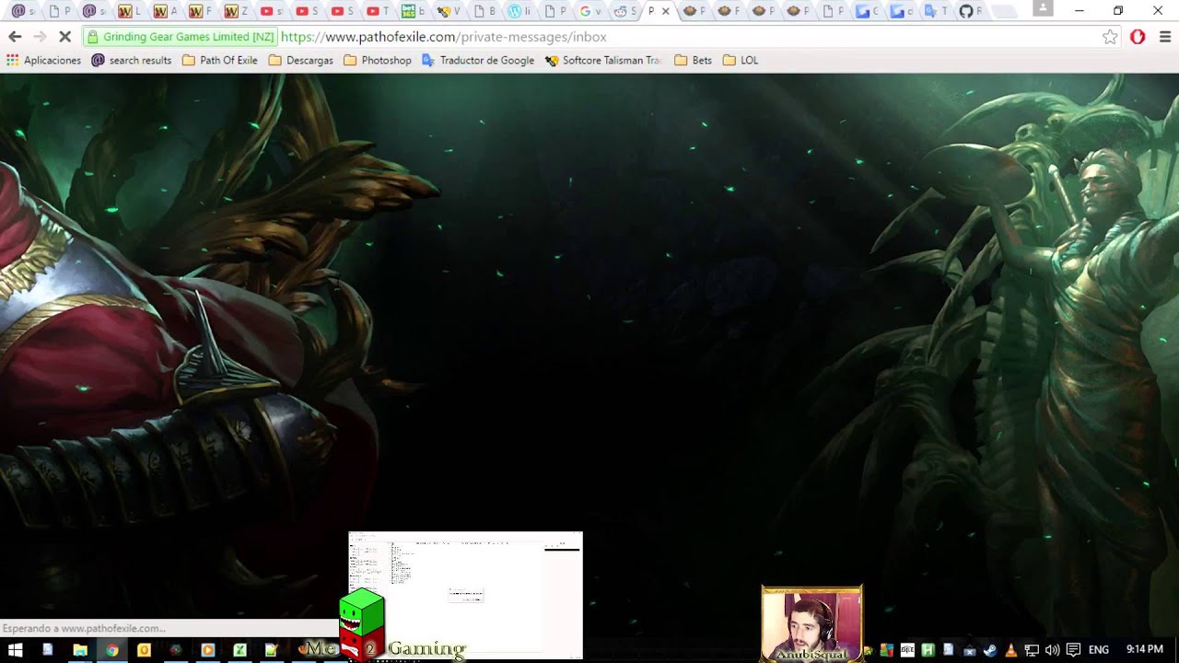Screen dimensions: 1179x663
Task: Click the Grinding Gear Games security certificate label
Action: [181, 37]
